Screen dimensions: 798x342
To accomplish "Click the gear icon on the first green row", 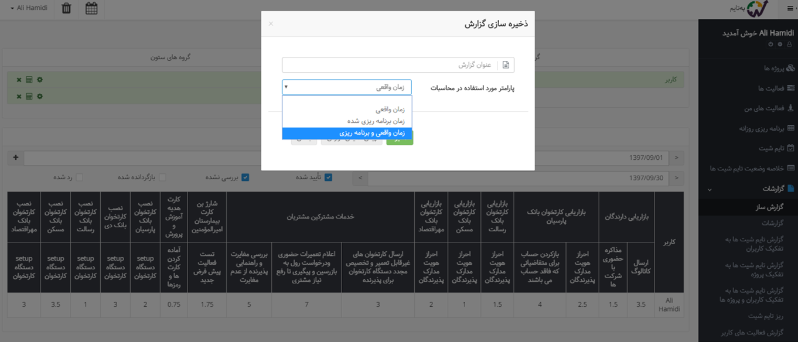I will [39, 79].
